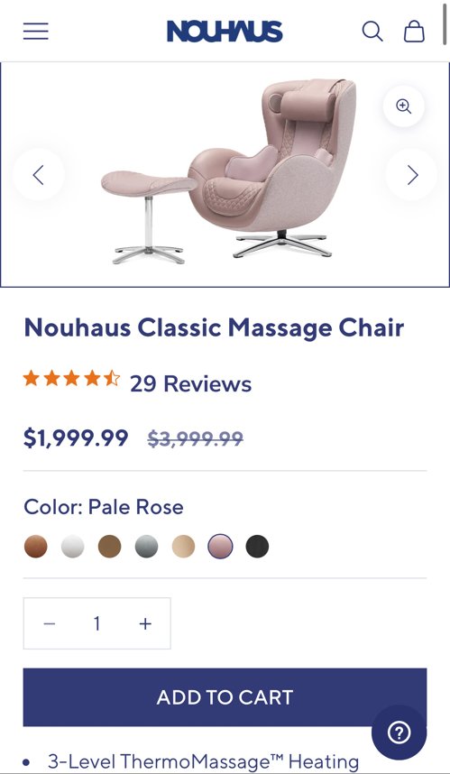Open the search magnifier icon
The width and height of the screenshot is (450, 774).
click(x=372, y=31)
